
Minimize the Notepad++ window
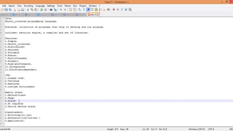(x=222, y=2)
